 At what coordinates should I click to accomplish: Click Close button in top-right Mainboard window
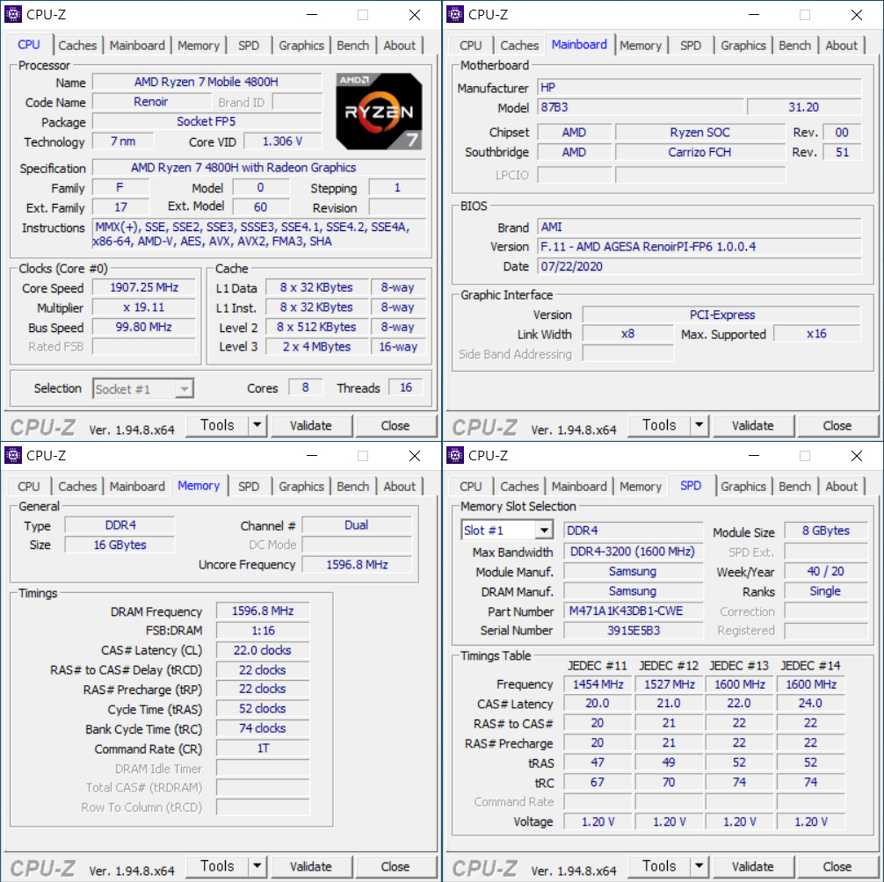coord(837,425)
